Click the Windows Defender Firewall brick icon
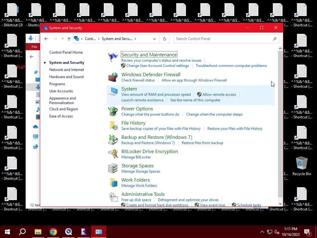This screenshot has height=238, width=317. pyautogui.click(x=113, y=77)
